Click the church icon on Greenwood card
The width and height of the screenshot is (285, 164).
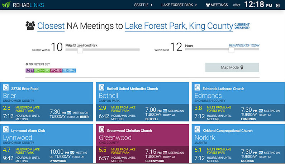102,130
